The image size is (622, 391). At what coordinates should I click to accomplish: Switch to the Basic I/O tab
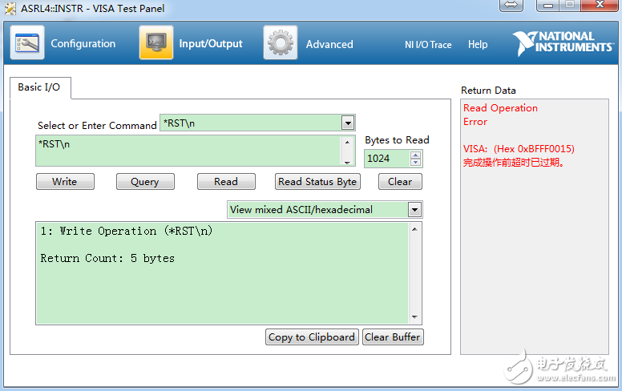[39, 87]
